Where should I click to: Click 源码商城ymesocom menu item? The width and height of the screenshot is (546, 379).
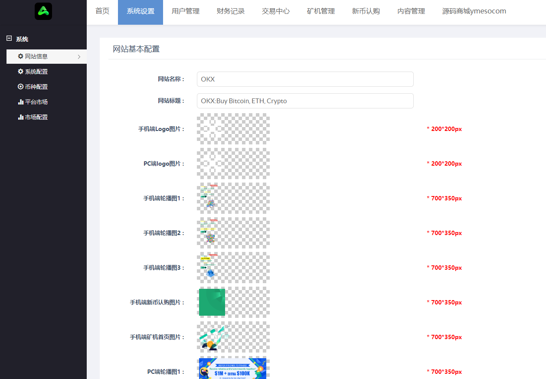(474, 11)
